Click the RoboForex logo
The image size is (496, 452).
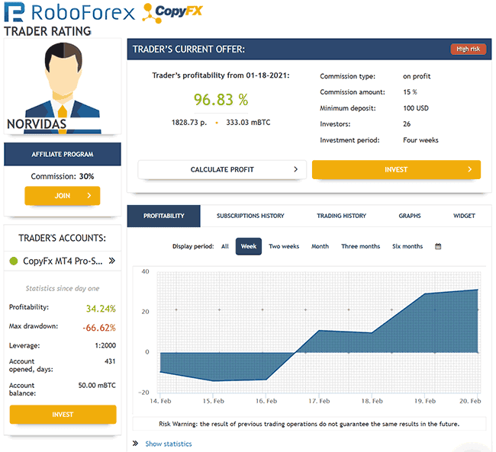[69, 13]
